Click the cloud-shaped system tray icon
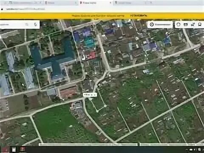This screenshot has height=153, width=204. click(191, 150)
